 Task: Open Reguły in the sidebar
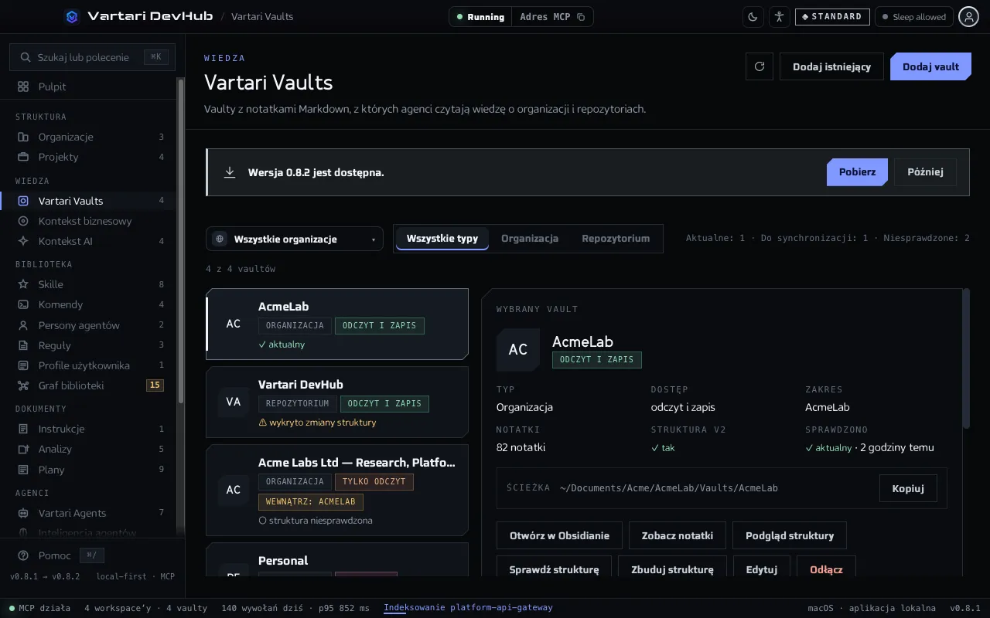tap(90, 345)
